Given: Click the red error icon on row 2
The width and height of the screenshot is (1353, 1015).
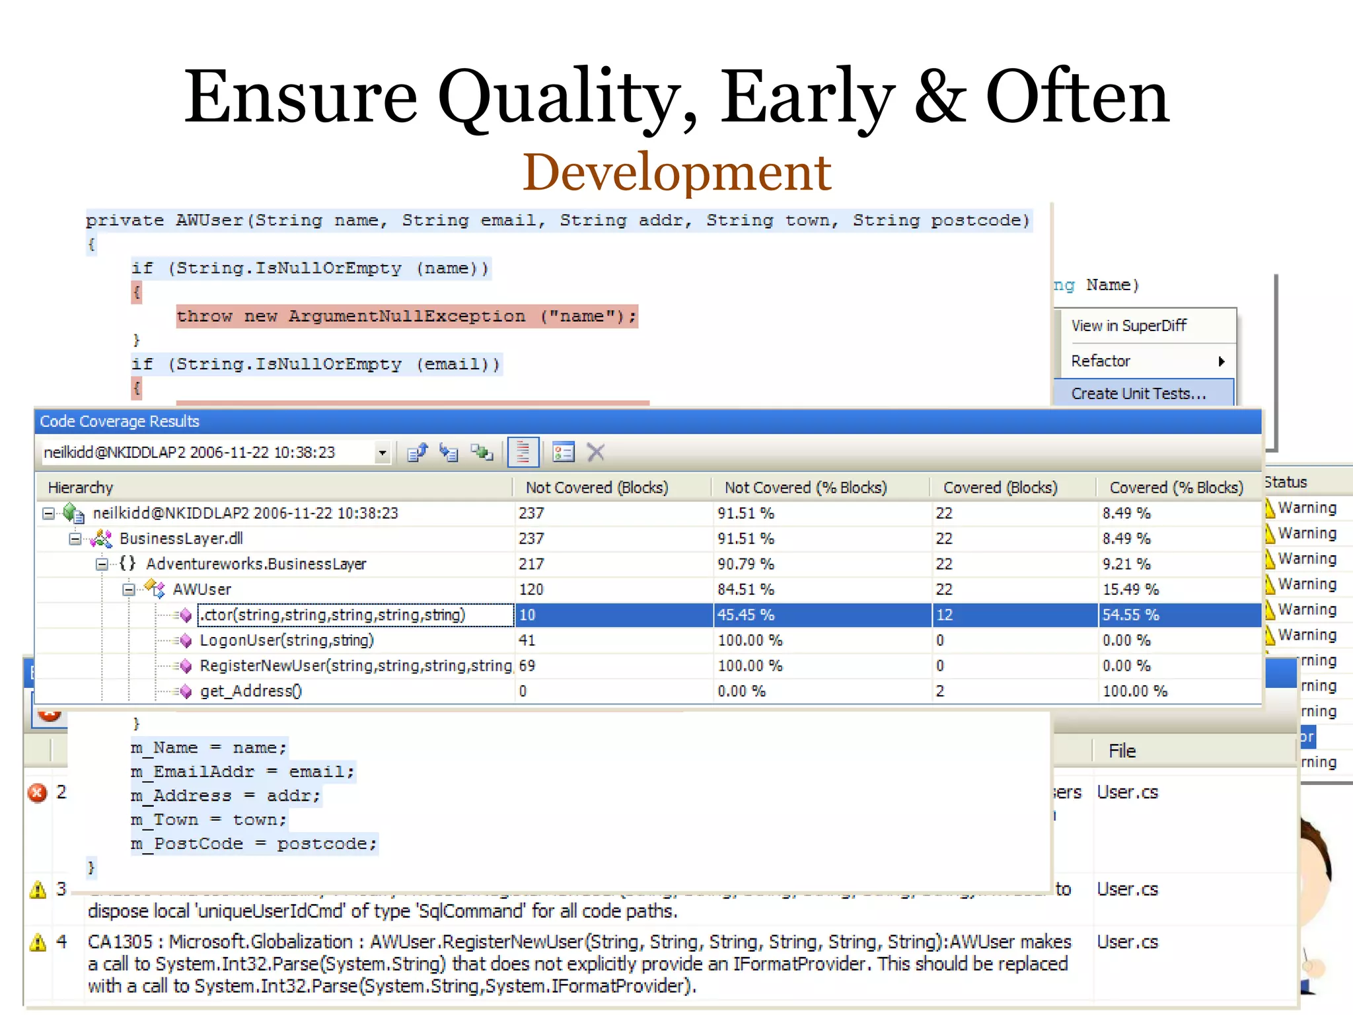Looking at the screenshot, I should coord(38,792).
